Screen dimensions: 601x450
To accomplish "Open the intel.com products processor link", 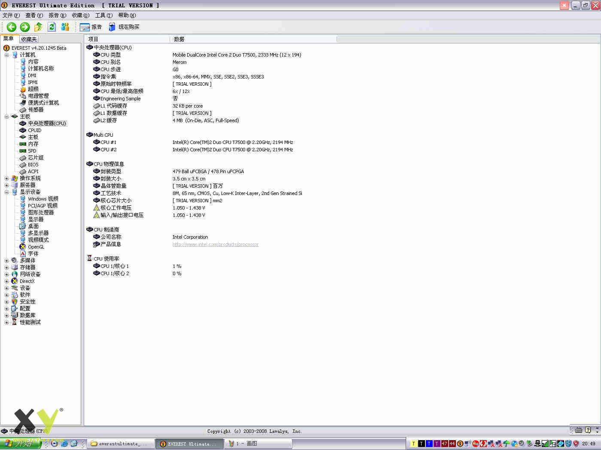I will [216, 244].
